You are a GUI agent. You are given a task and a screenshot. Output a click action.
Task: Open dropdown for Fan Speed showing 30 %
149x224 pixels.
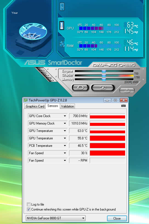tap(65, 153)
